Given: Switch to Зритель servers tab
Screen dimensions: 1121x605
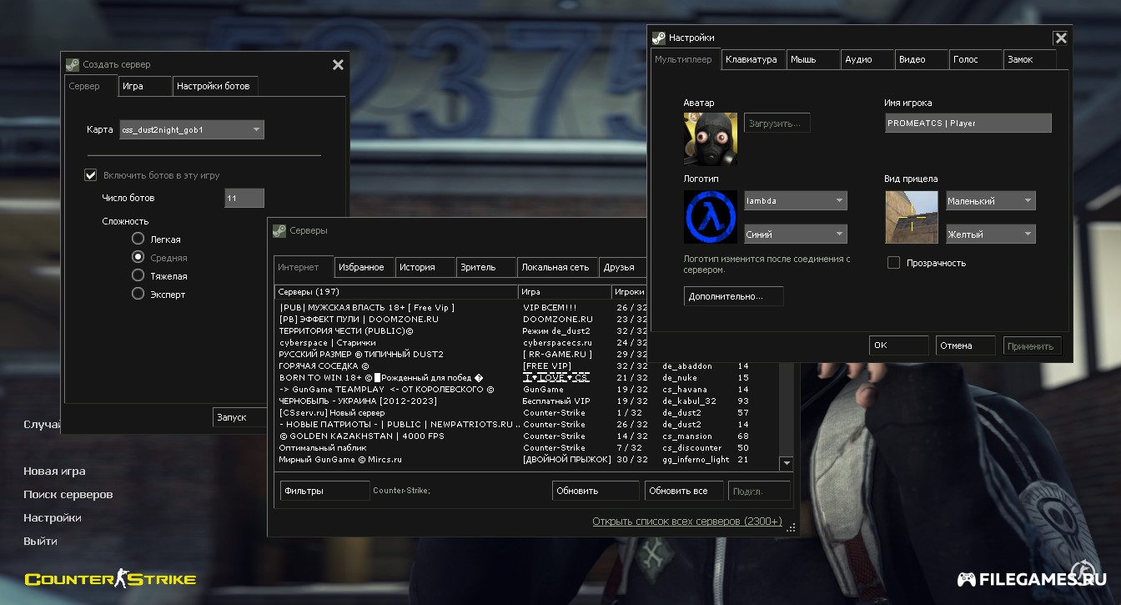Looking at the screenshot, I should pyautogui.click(x=486, y=267).
